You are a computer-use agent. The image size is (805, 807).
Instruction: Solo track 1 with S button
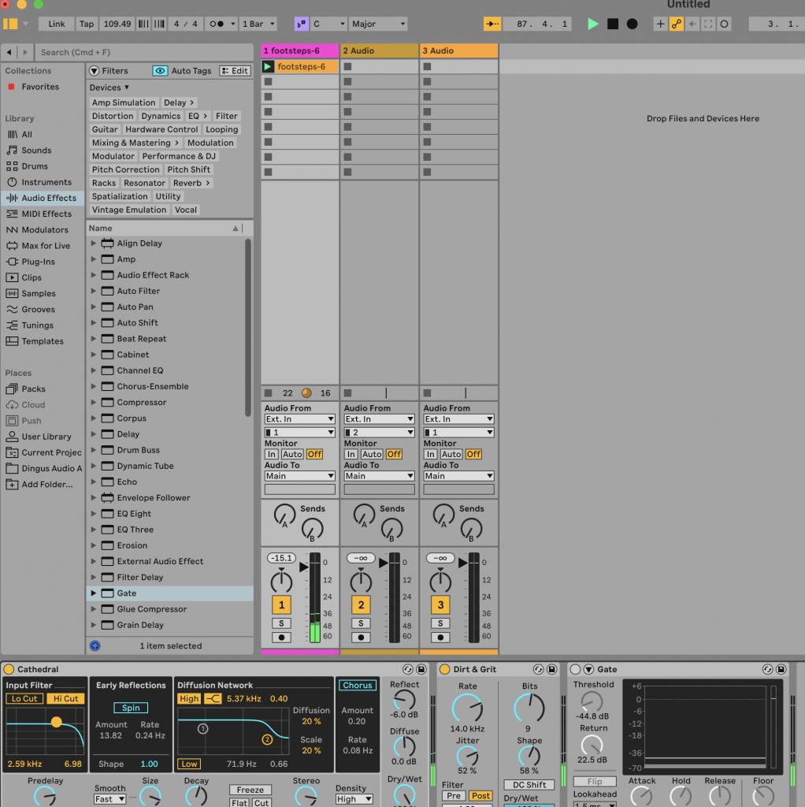click(281, 623)
